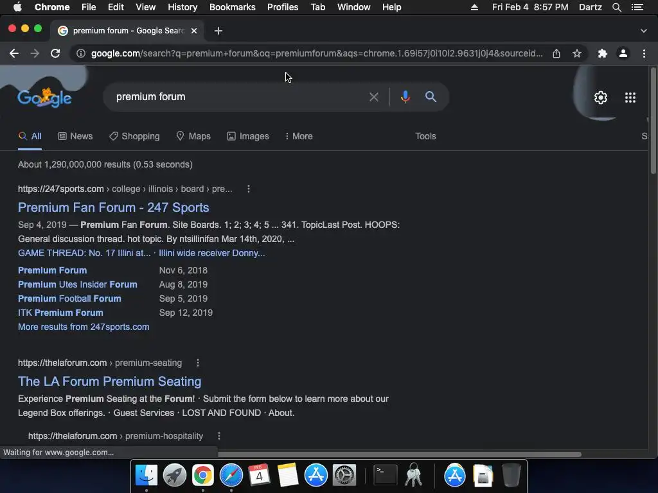
Task: Open a new tab with the plus button
Action: pos(218,31)
